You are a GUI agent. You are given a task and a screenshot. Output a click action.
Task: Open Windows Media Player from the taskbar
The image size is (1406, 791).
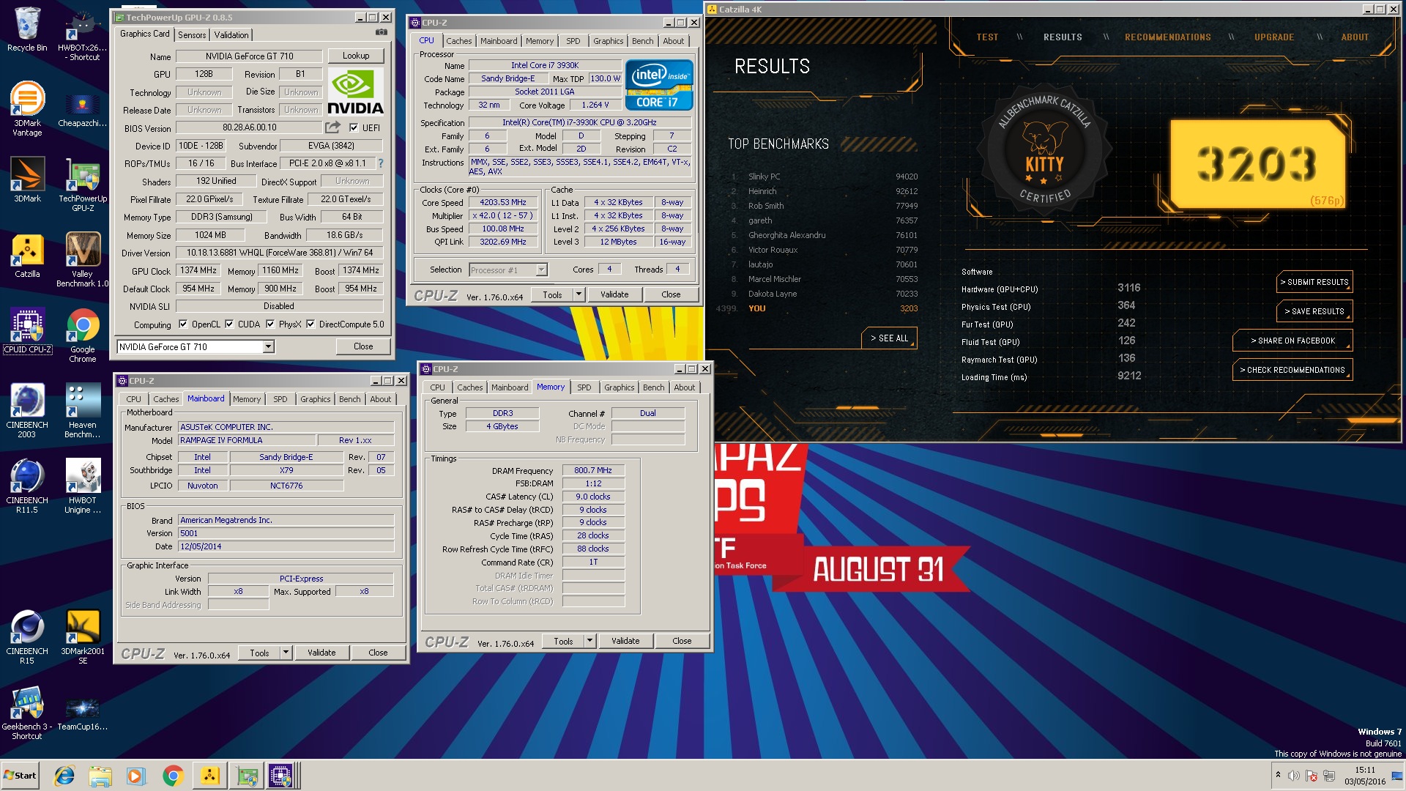pyautogui.click(x=135, y=776)
